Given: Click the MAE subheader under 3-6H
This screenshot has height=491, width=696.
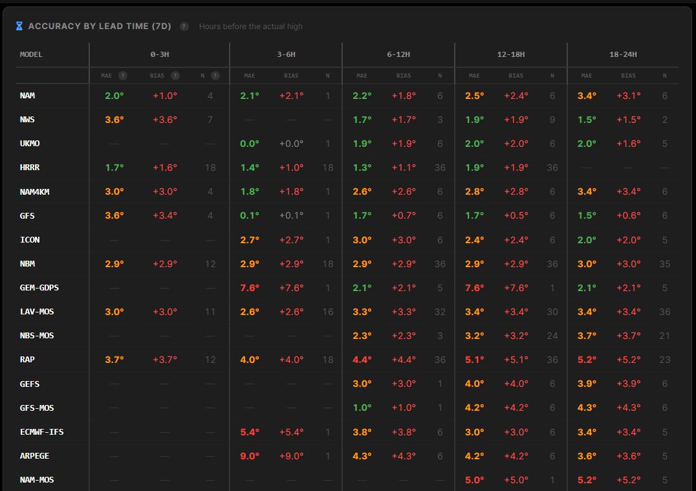Looking at the screenshot, I should 250,76.
